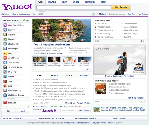Switch to the Video search tab
Image resolution: width=149 pixels, height=125 pixels.
[x=64, y=2]
